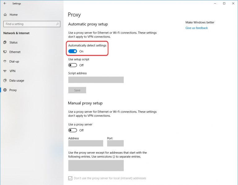Click the proxy Address input field

(86, 143)
